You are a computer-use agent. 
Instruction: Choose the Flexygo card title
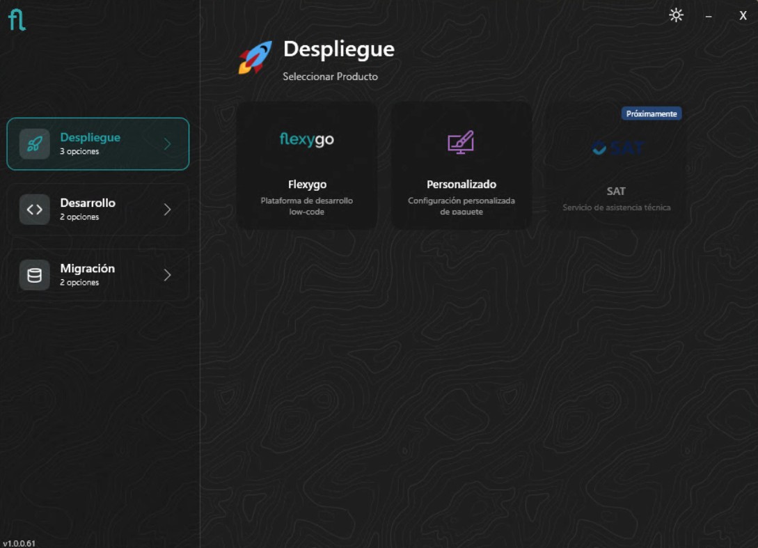pyautogui.click(x=307, y=185)
